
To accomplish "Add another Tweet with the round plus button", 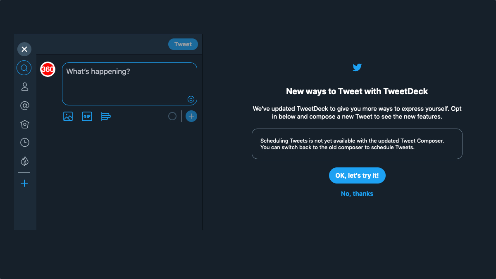I will pos(191,117).
